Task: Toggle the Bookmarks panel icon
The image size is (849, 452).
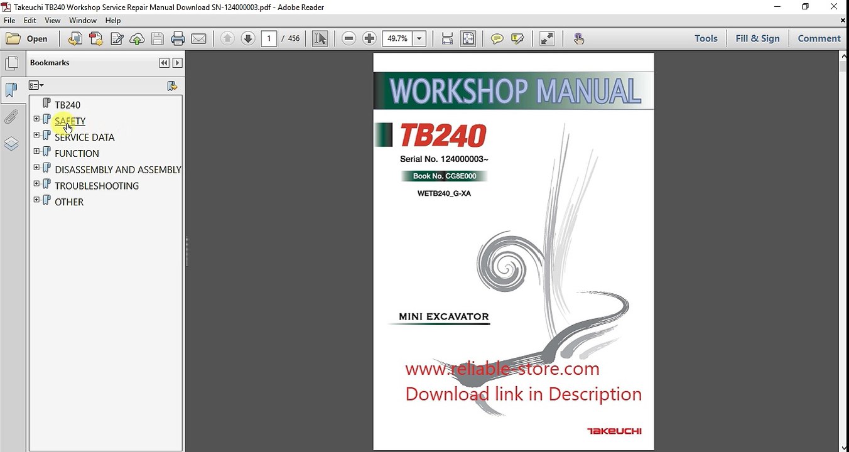Action: pos(11,90)
